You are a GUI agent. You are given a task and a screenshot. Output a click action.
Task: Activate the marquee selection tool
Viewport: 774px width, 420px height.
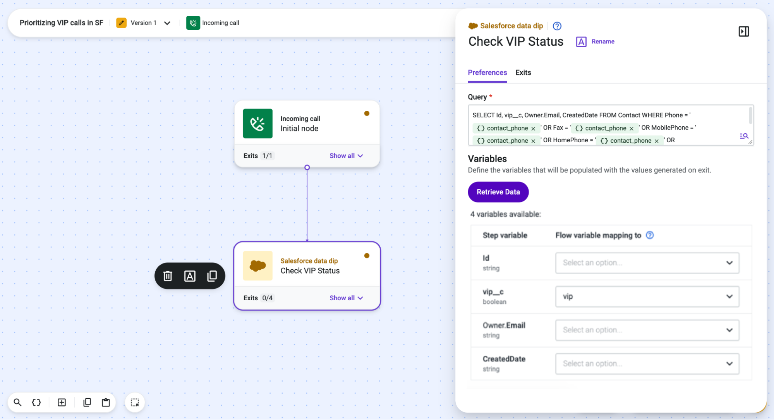point(135,402)
